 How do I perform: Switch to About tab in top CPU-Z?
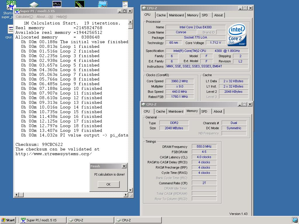(218, 15)
